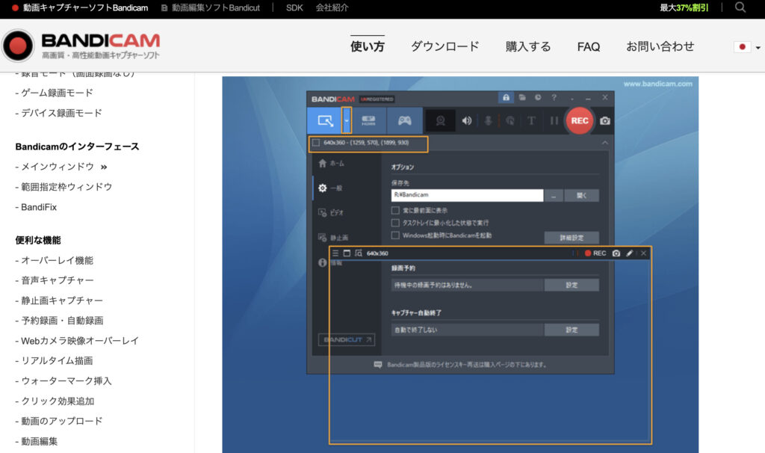Viewport: 765px width, 453px height.
Task: Click the browse '...' button for save folder
Action: (554, 196)
